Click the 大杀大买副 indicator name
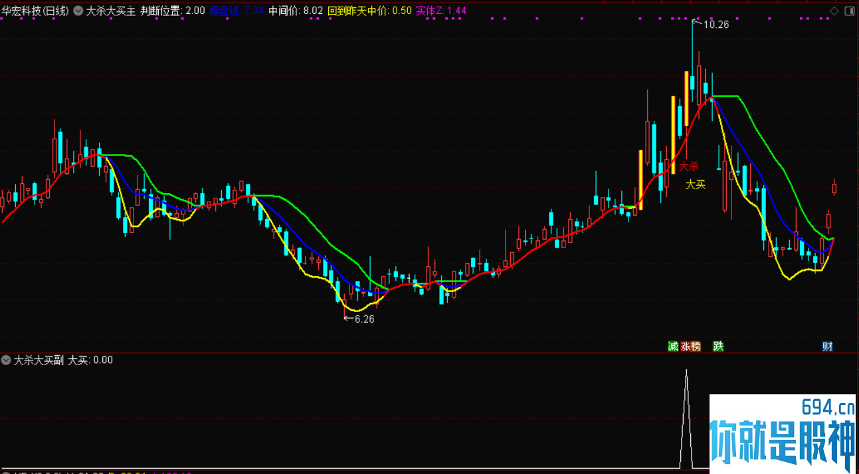859x474 pixels. [39, 360]
